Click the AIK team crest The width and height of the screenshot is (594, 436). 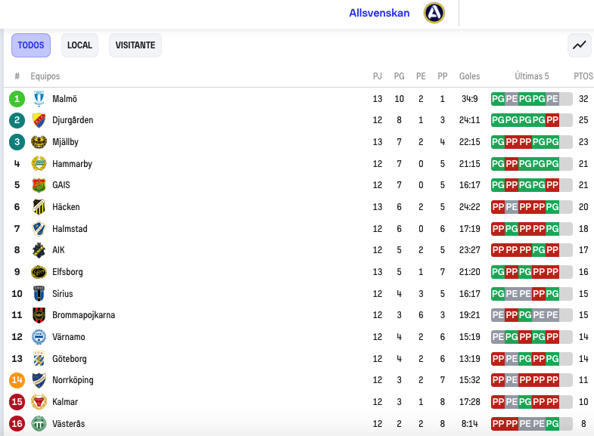(x=39, y=250)
